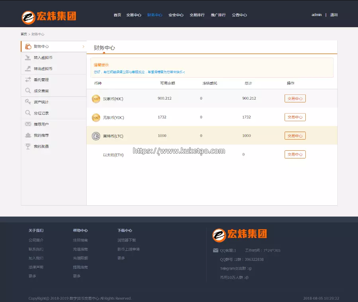
Task: Click 交易中心 button for 以太坊 (ETH)
Action: [x=295, y=154]
